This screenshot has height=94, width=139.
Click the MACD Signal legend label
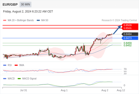point(29,78)
